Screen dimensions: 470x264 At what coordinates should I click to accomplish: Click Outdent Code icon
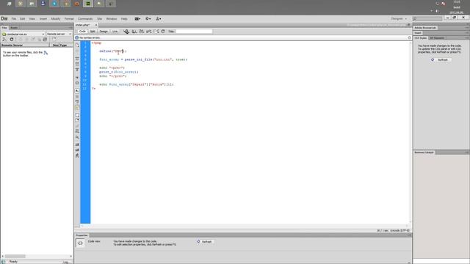tap(77, 150)
